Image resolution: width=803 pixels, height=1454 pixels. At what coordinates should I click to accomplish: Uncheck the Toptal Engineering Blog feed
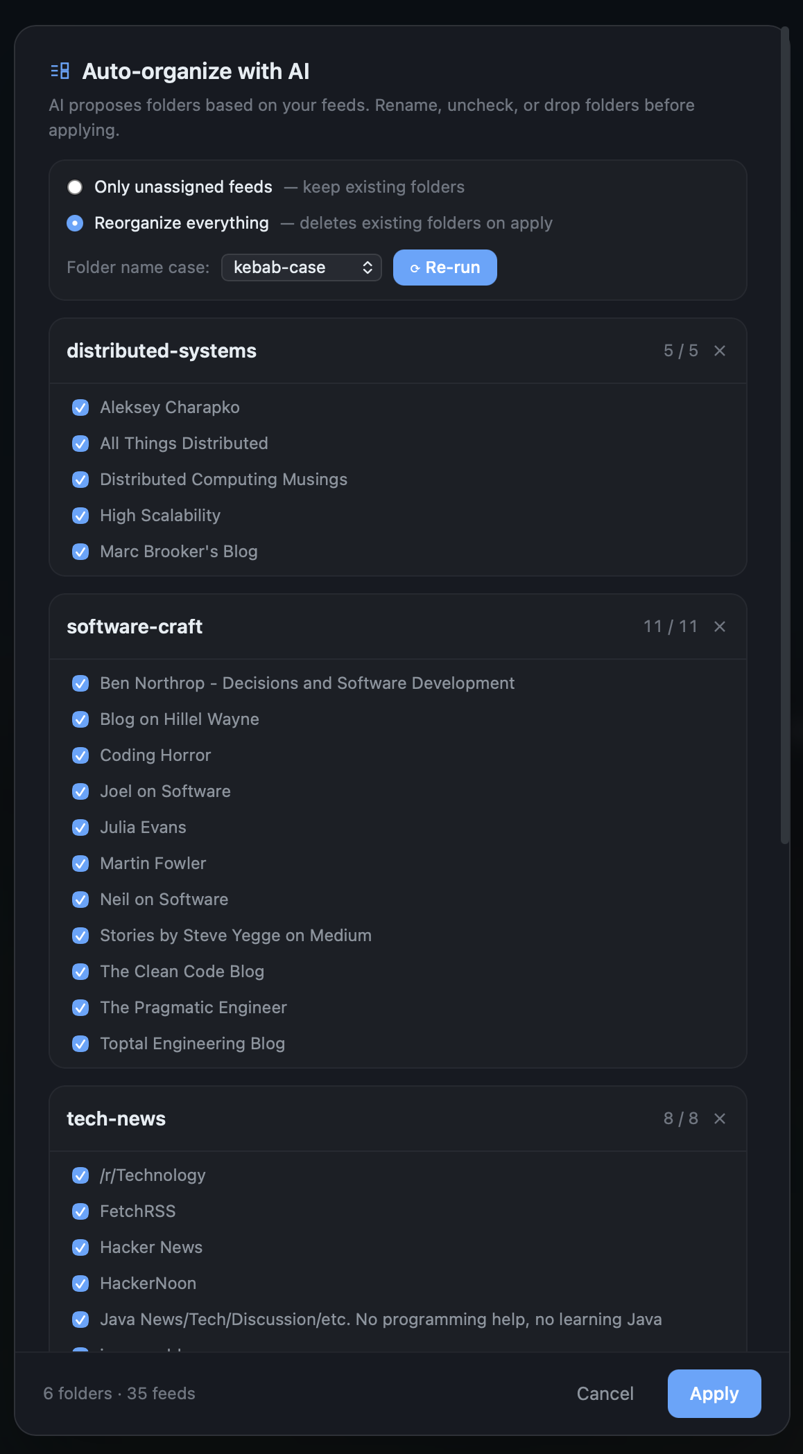tap(80, 1044)
